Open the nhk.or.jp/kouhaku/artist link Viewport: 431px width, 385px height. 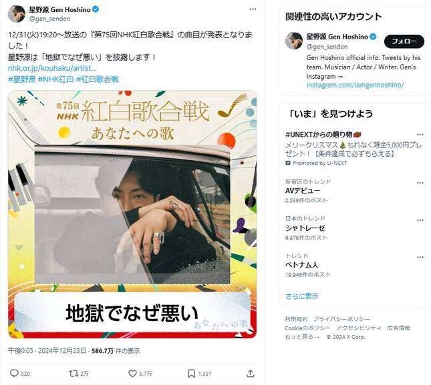coord(52,68)
